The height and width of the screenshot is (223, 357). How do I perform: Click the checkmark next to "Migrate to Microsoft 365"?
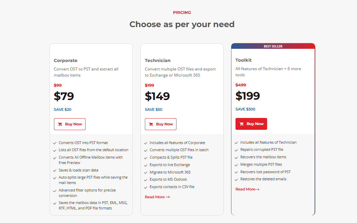(x=146, y=173)
